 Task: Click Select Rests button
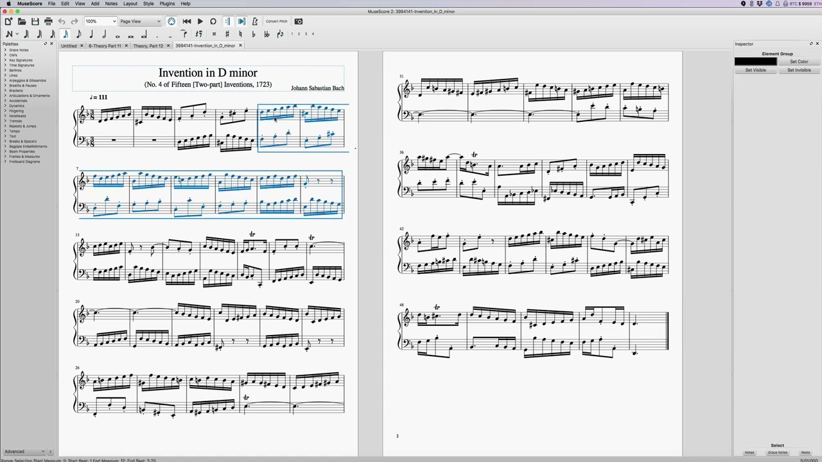click(805, 452)
